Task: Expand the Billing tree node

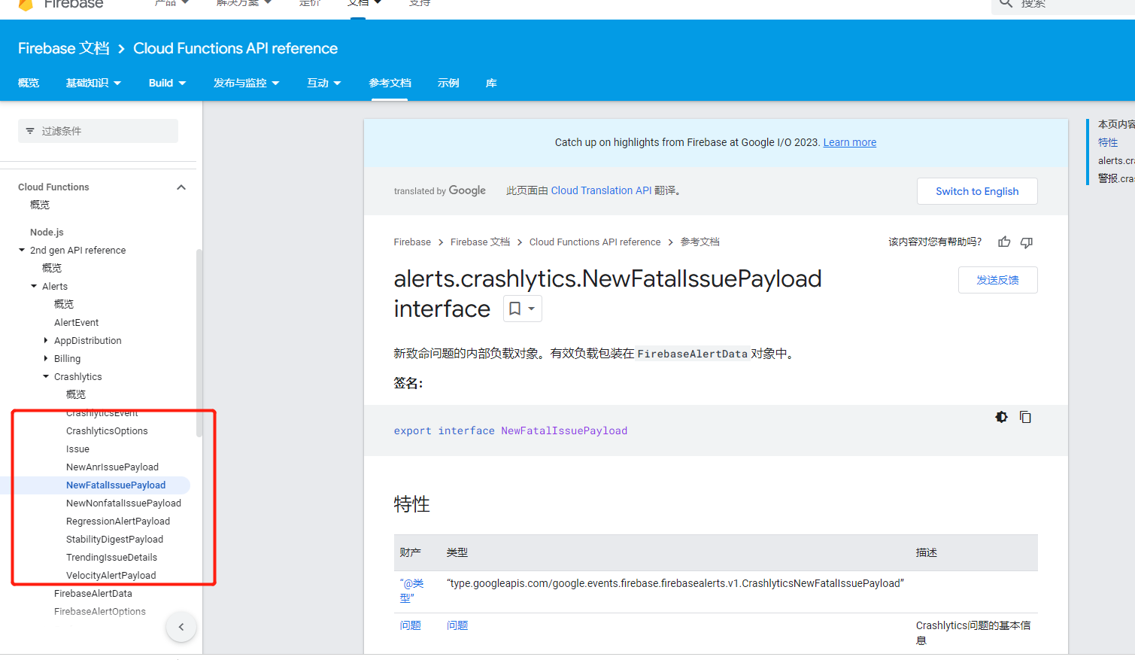Action: point(46,358)
